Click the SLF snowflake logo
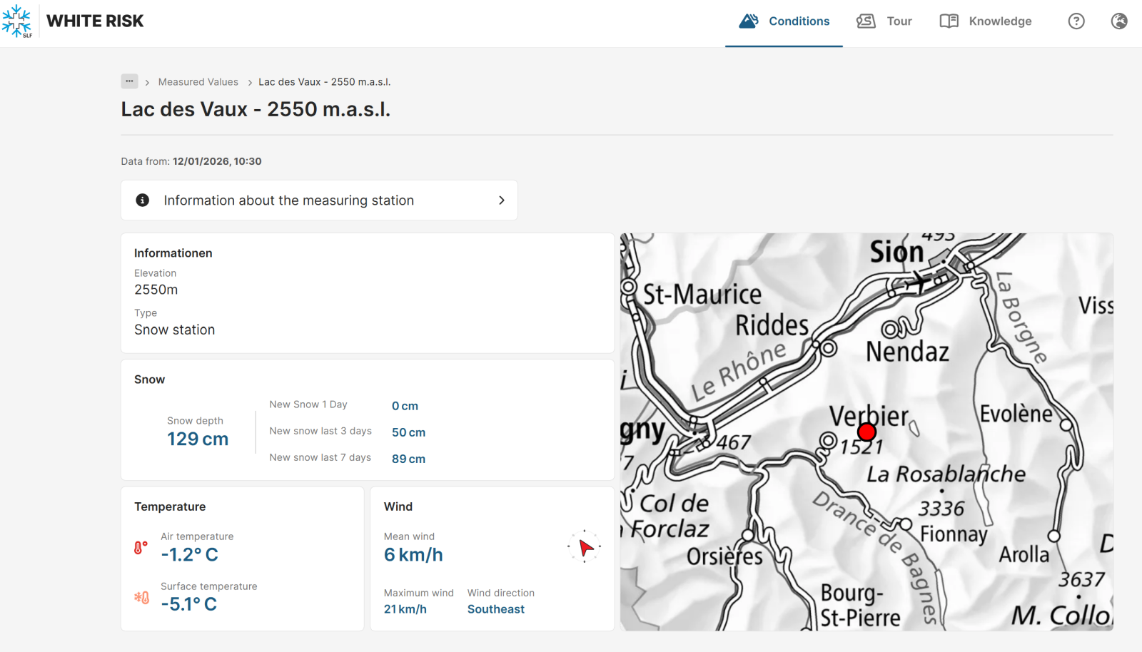This screenshot has height=652, width=1142. tap(17, 21)
